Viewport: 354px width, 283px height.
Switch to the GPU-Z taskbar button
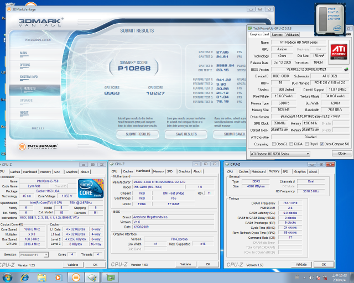coord(110,277)
